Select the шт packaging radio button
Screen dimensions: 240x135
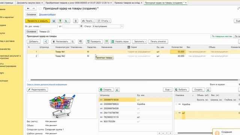pos(176,113)
